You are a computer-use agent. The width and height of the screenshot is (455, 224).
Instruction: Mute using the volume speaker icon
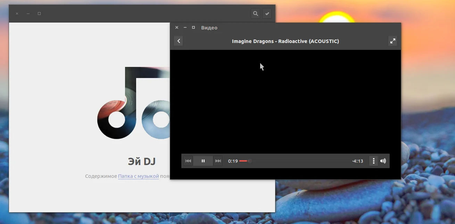coord(383,161)
